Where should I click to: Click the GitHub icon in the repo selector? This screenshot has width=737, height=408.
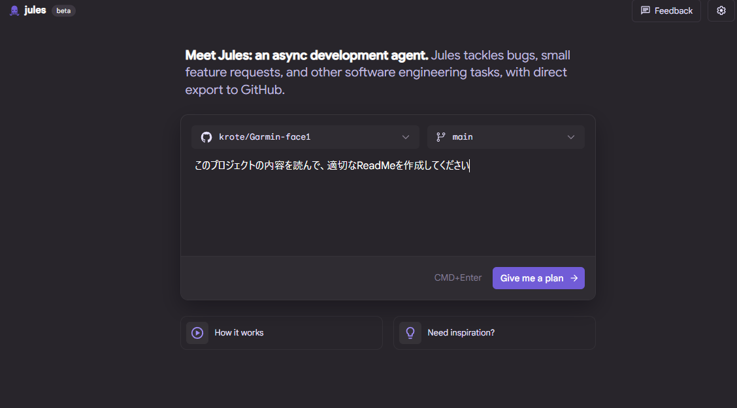click(x=206, y=137)
